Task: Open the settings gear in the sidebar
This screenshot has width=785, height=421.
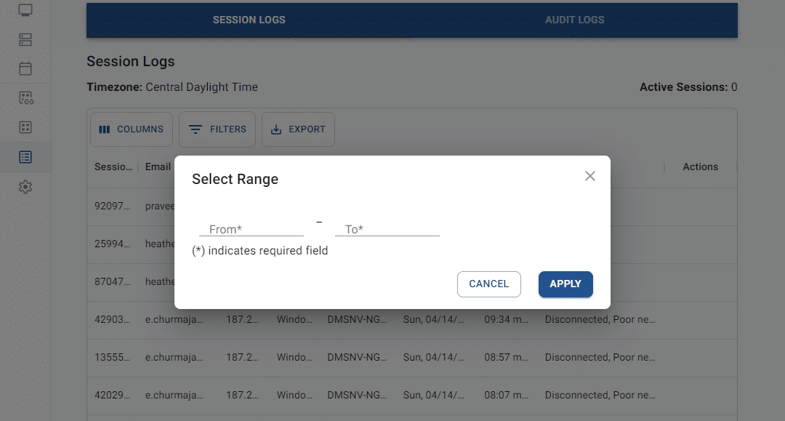Action: click(25, 187)
